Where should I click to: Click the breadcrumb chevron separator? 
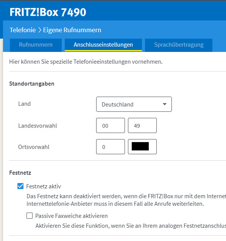coord(40,30)
